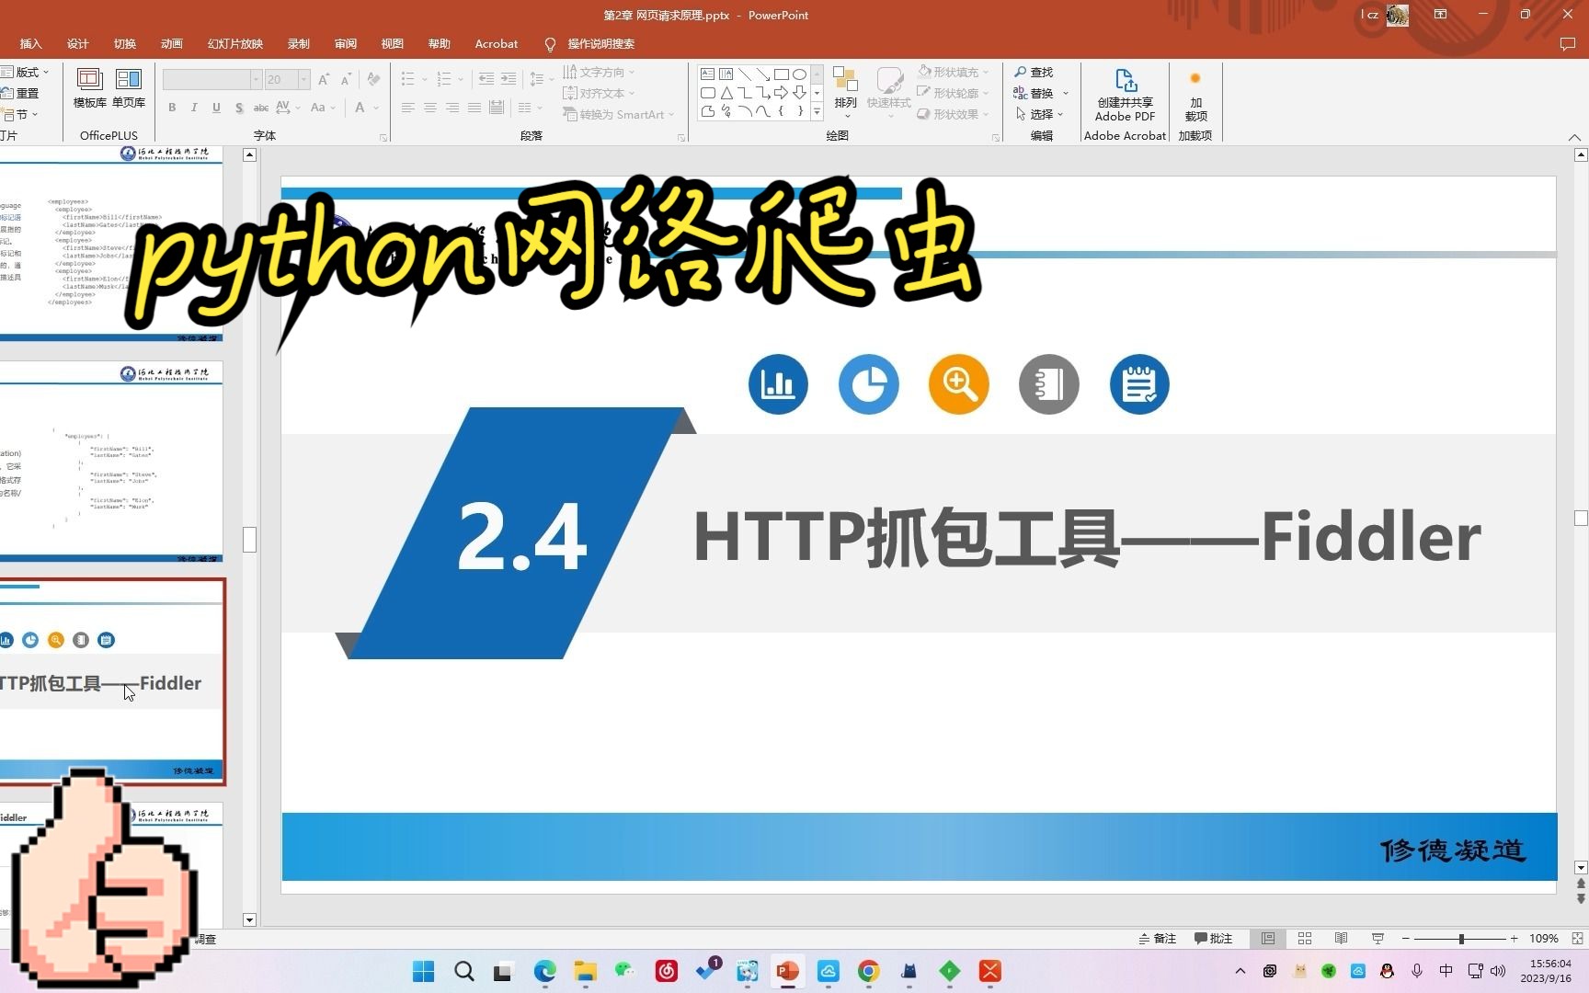Image resolution: width=1589 pixels, height=993 pixels.
Task: Open the font name dropdown
Action: [x=256, y=80]
